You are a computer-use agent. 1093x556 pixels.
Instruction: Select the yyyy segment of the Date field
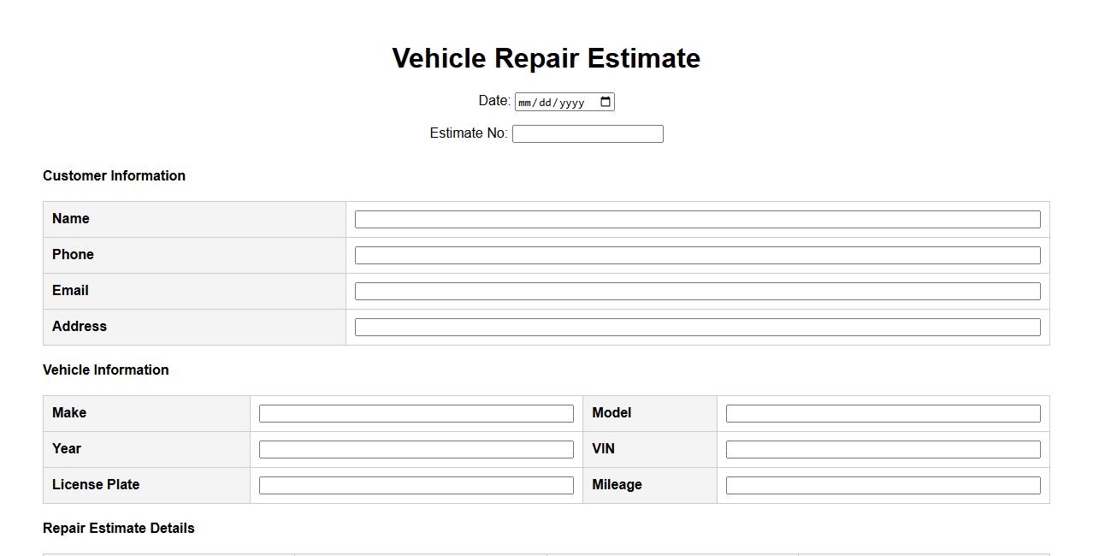571,103
